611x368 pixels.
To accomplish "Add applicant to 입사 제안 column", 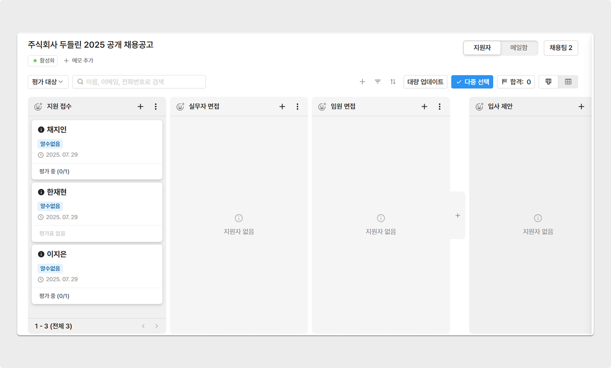I will point(581,107).
